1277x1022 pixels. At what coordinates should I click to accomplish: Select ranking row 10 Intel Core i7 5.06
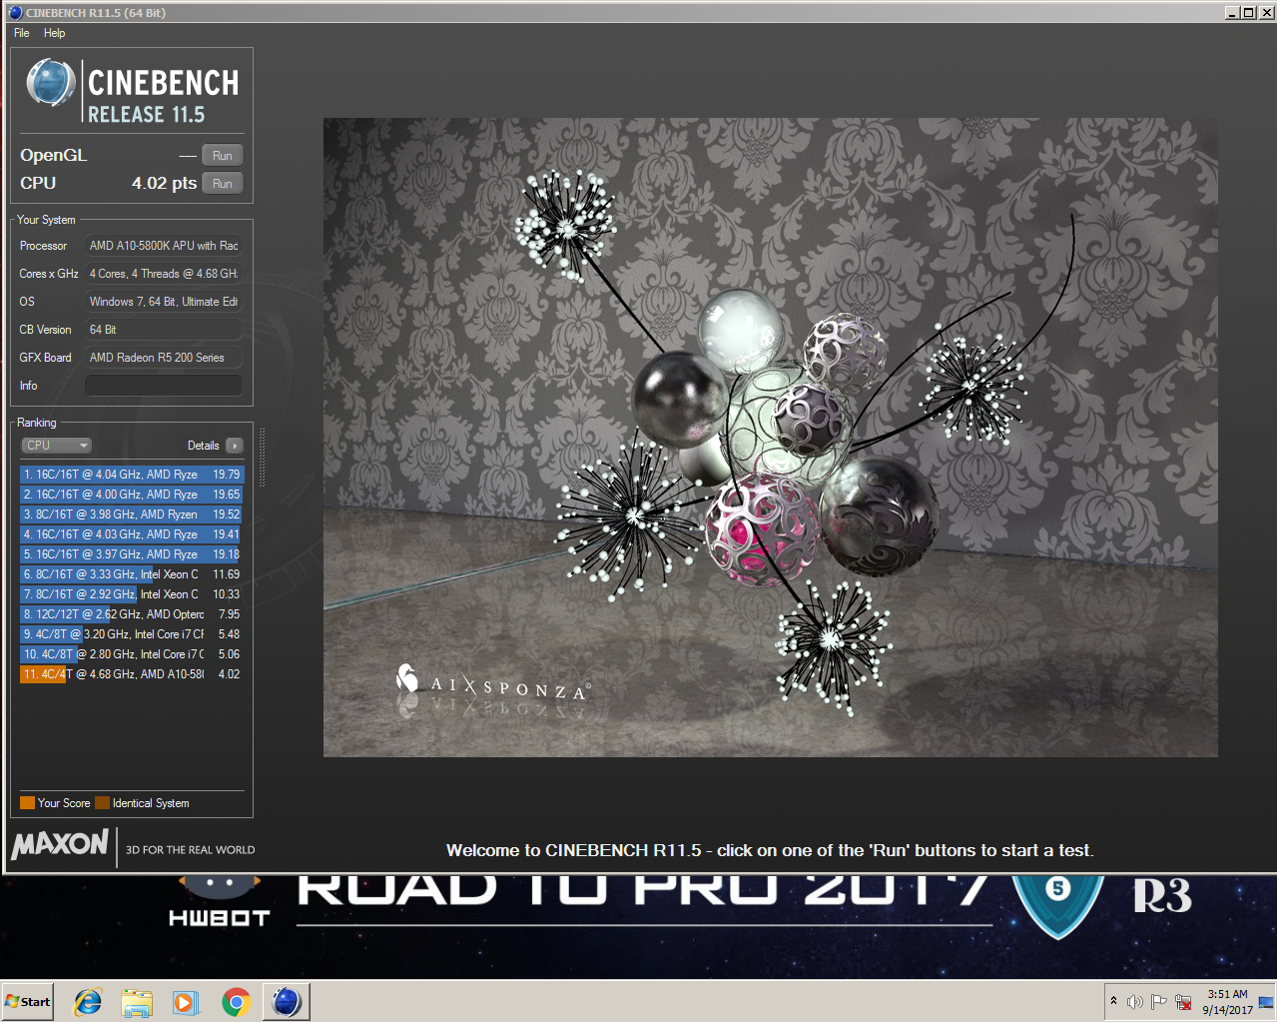tap(131, 654)
